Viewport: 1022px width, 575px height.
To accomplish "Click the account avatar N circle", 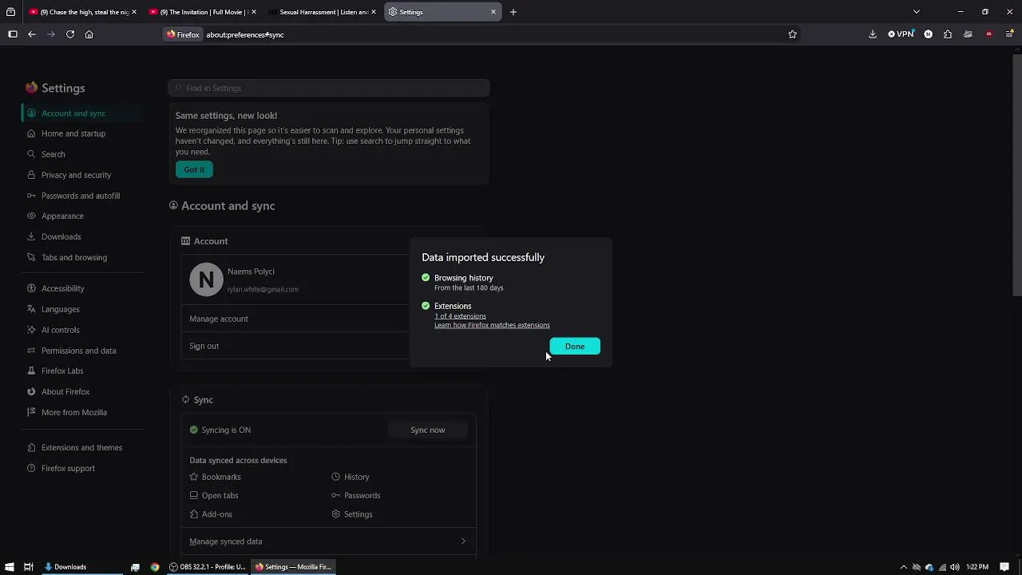I will [x=206, y=280].
